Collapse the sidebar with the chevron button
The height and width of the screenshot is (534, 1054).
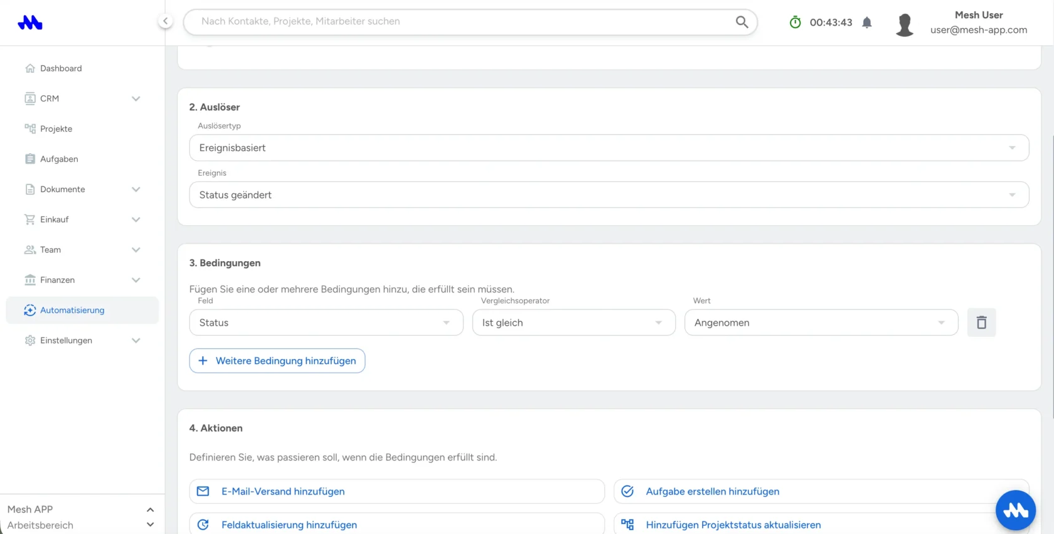165,21
